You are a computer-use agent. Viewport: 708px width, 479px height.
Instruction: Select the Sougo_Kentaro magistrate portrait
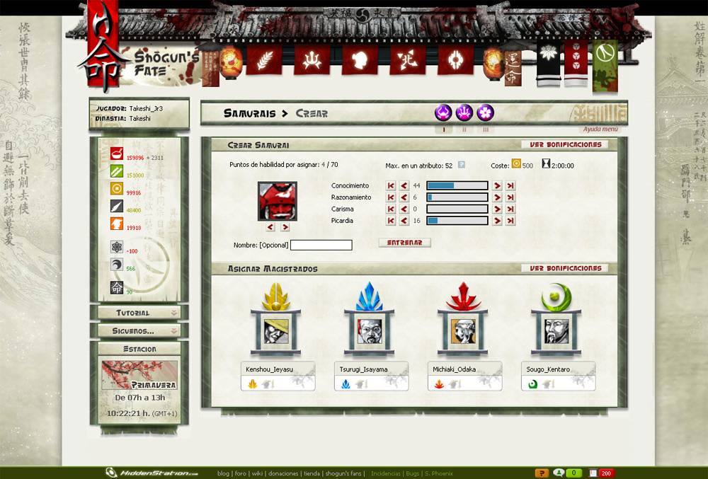point(556,332)
